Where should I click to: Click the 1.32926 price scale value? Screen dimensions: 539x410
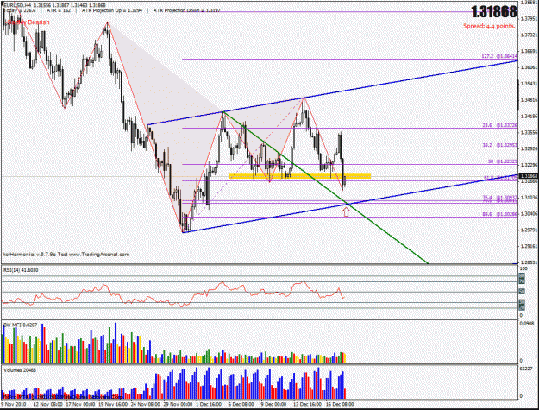click(529, 148)
